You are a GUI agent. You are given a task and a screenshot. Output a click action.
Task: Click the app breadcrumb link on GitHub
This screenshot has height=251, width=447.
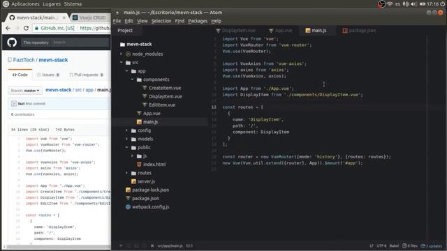pos(89,90)
